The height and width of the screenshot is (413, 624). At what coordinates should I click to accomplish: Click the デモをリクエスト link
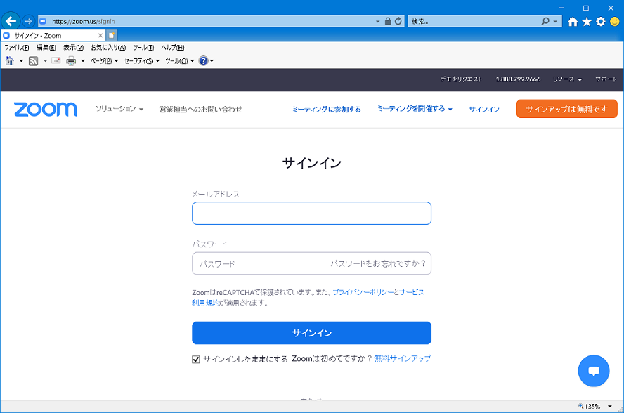461,79
